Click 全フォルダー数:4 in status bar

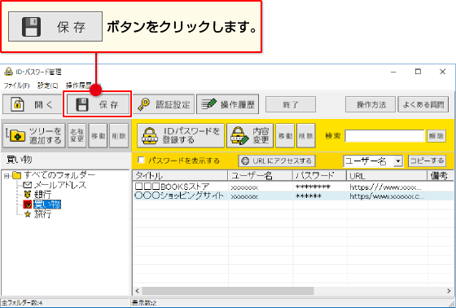coord(22,303)
